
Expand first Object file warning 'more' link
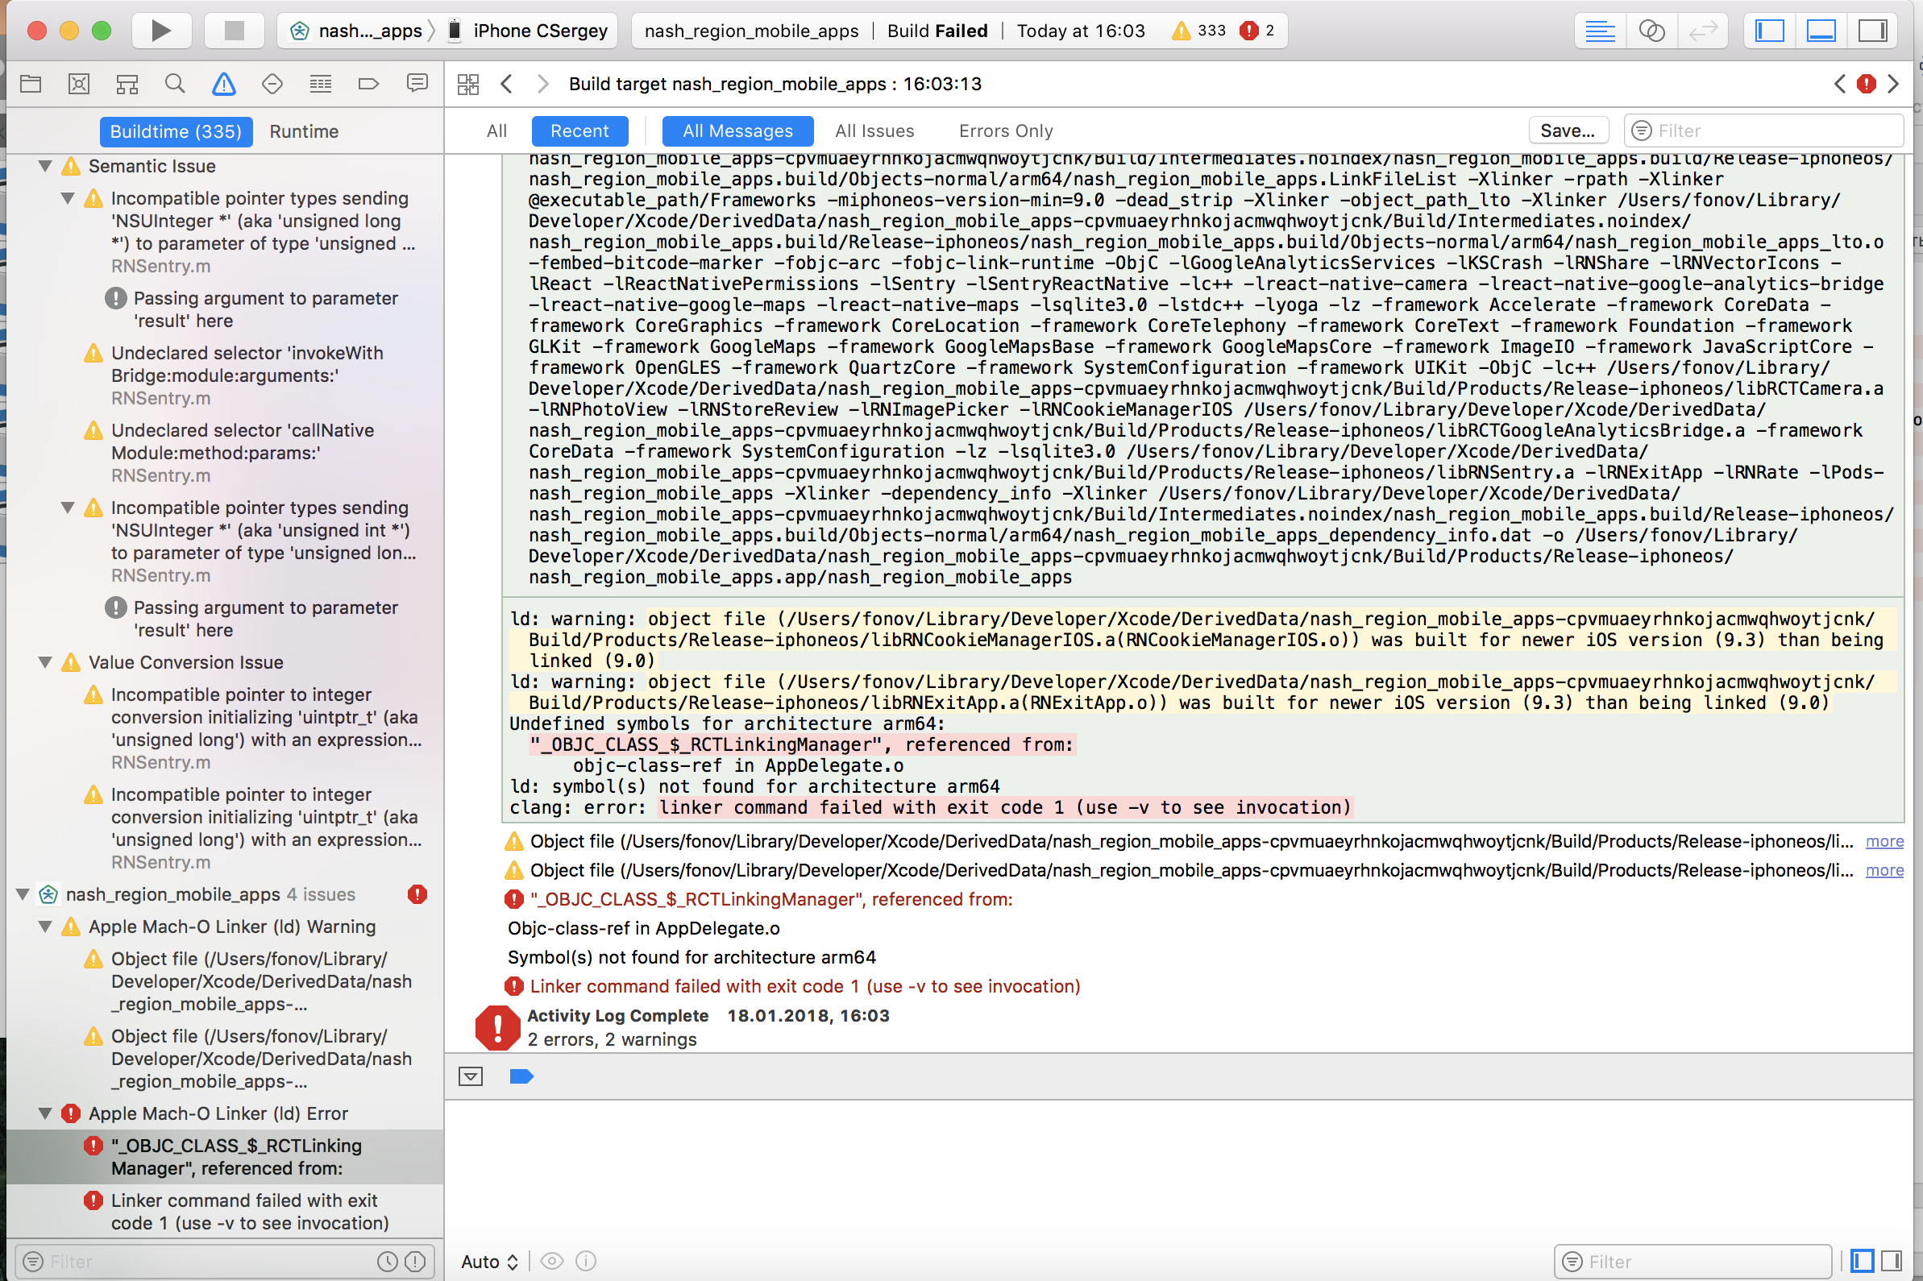pos(1884,841)
